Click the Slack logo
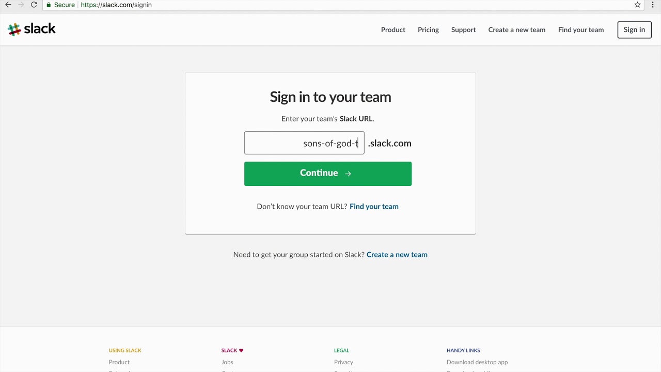The width and height of the screenshot is (661, 372). click(x=32, y=29)
